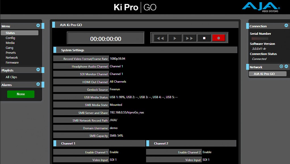Screen dimensions: 290x164
Task: Click the 1080p59.94 record format value
Action: click(117, 59)
